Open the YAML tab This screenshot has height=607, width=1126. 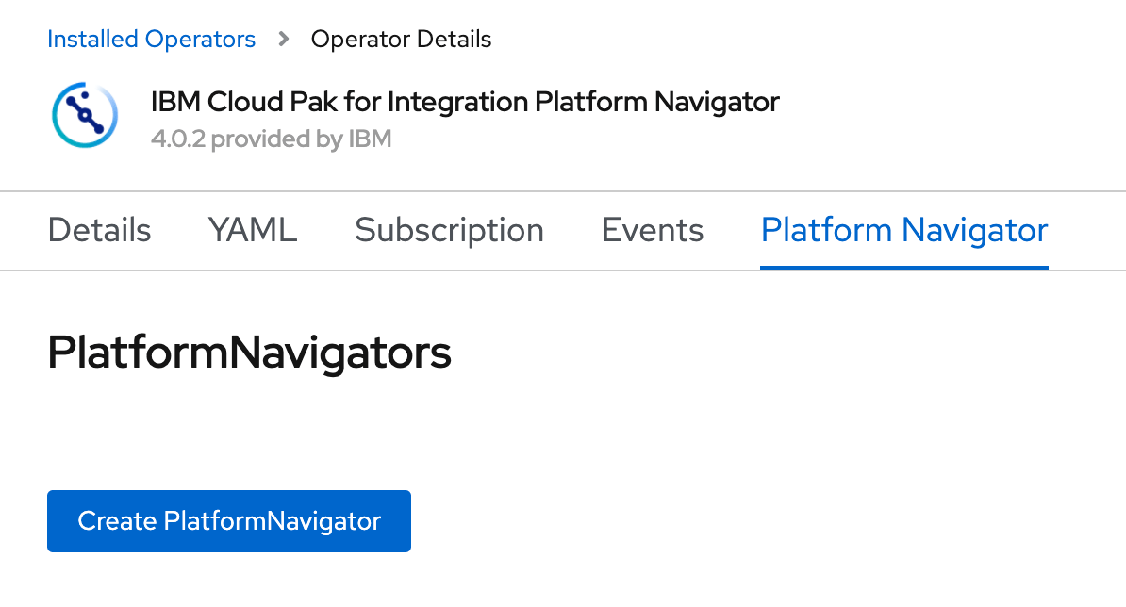click(x=252, y=230)
